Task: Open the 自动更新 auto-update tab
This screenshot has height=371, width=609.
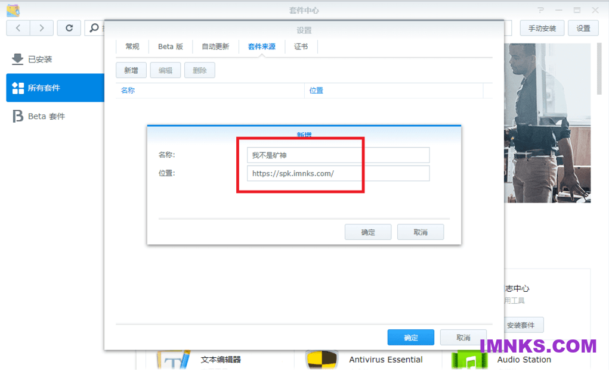Action: coord(216,46)
